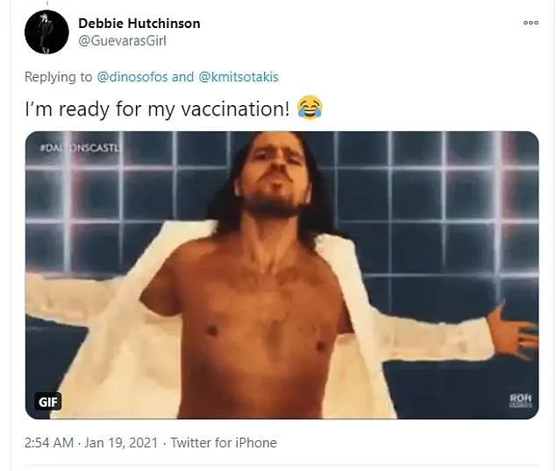Play the shirtless man GIF
This screenshot has height=471, width=556.
tap(282, 275)
